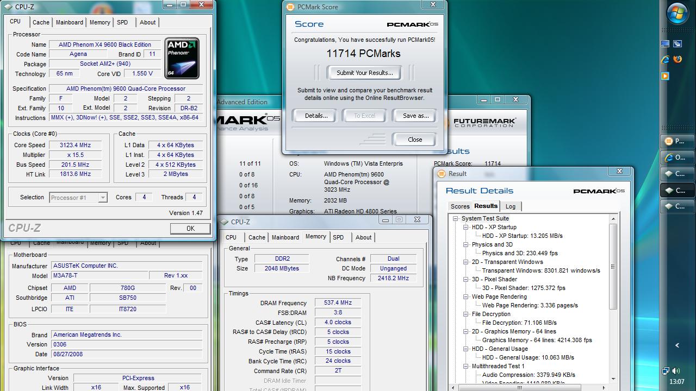Collapse the Physics and 3D node

pos(466,244)
